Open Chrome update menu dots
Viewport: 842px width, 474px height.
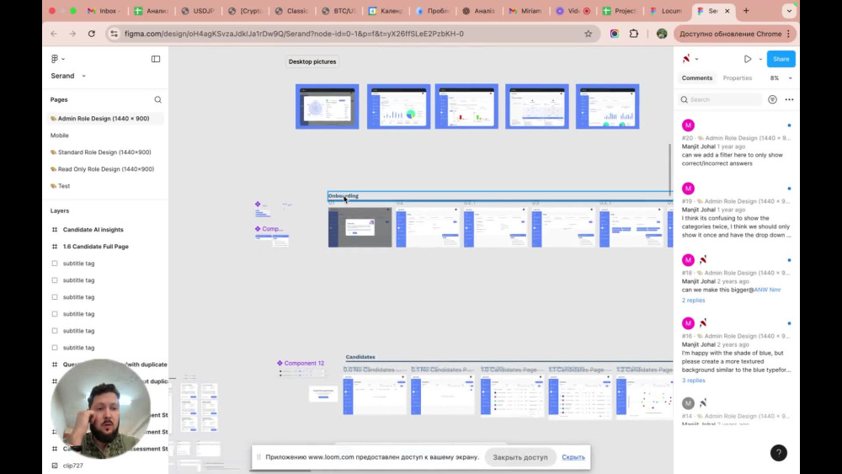(x=788, y=34)
